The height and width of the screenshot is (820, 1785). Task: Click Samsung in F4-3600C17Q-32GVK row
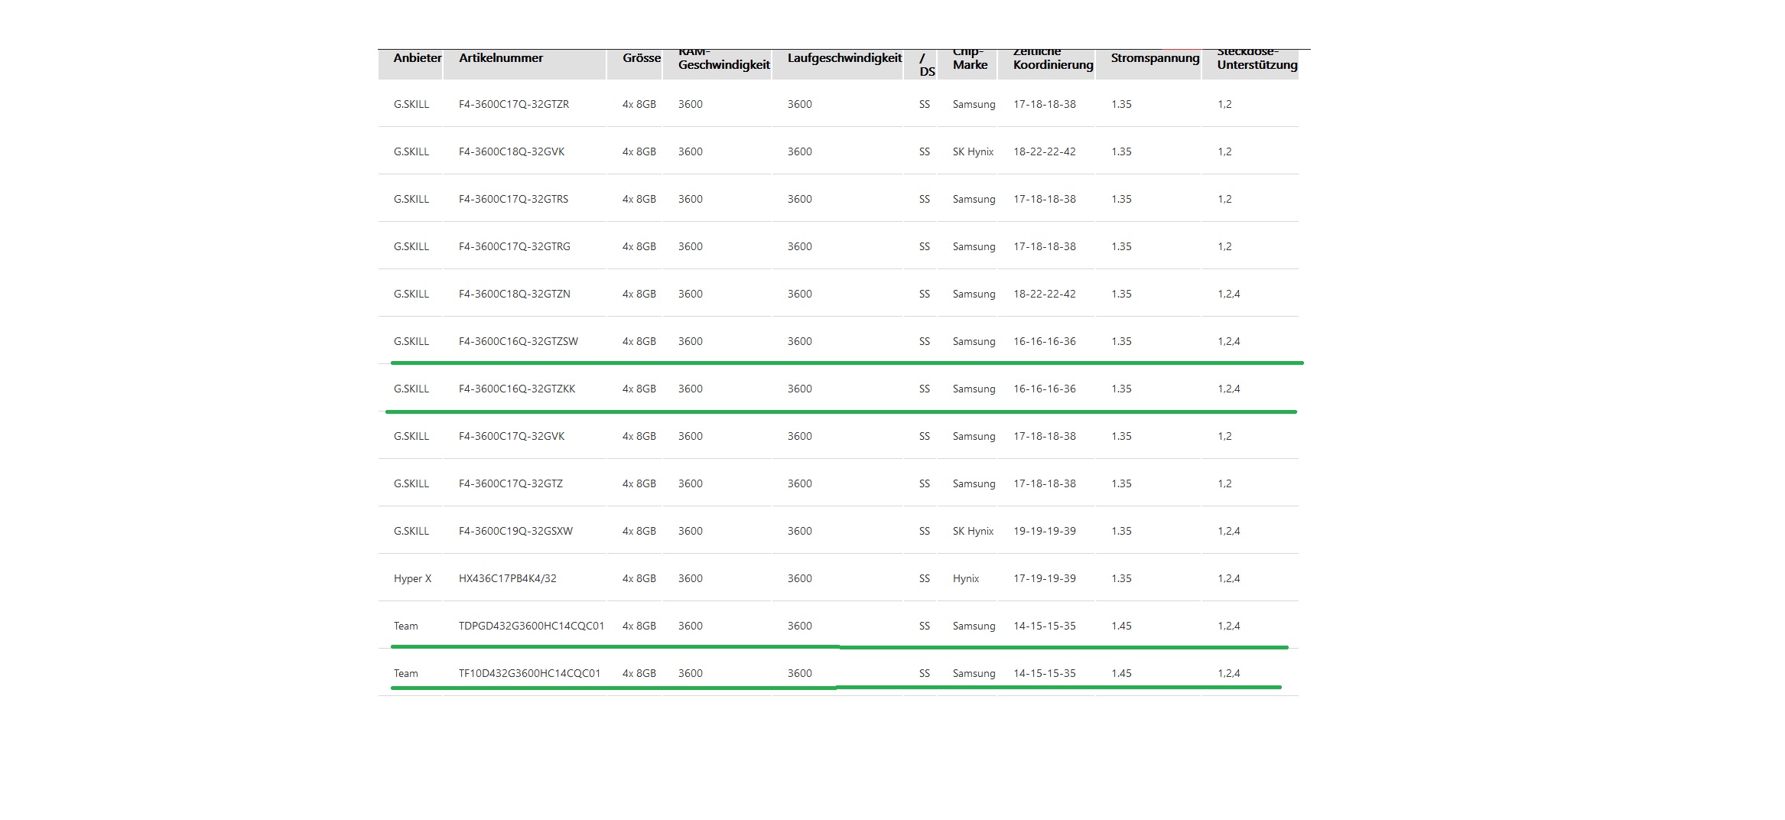point(974,436)
